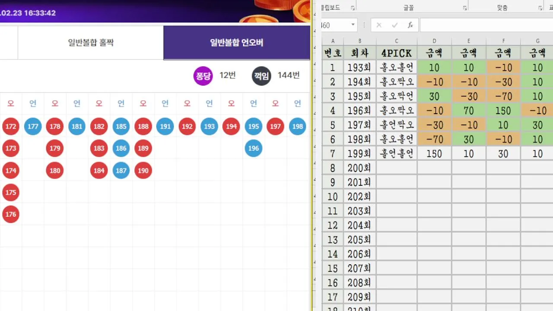Viewport: 553px width, 311px height.
Task: Click the Insert Function fx icon
Action: (x=410, y=25)
